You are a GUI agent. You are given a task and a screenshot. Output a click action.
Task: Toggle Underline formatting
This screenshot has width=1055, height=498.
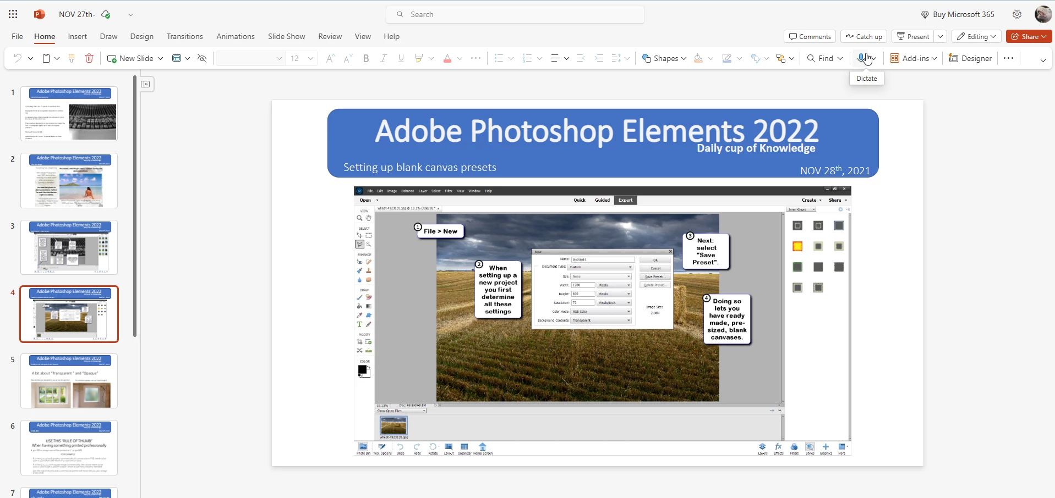point(401,58)
